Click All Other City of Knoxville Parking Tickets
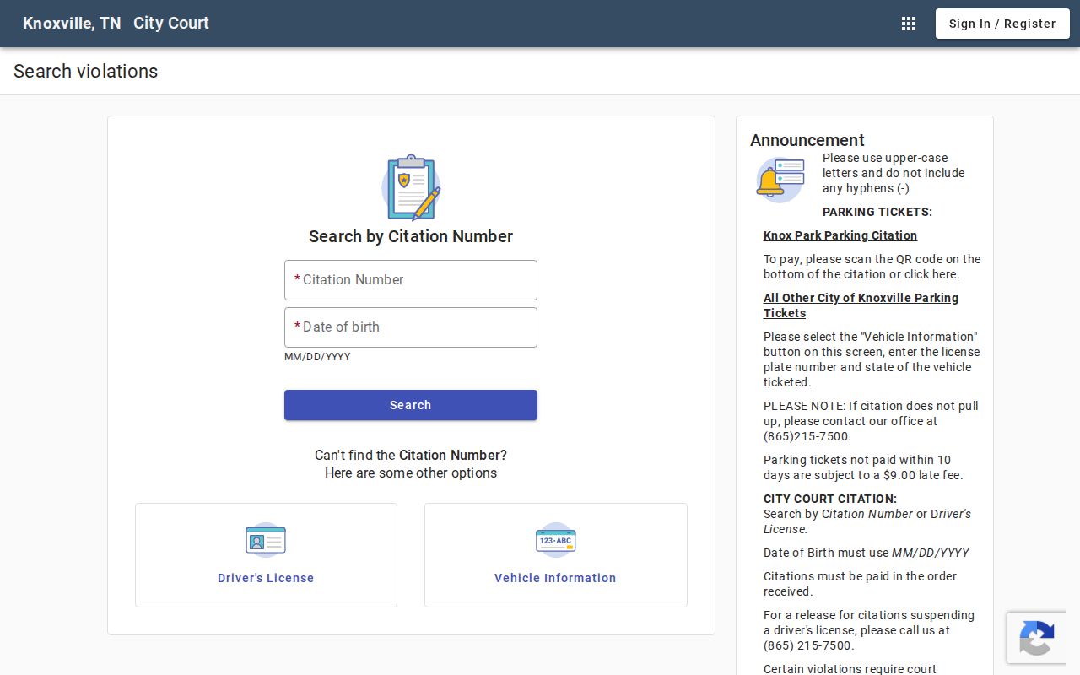The height and width of the screenshot is (675, 1080). [861, 305]
